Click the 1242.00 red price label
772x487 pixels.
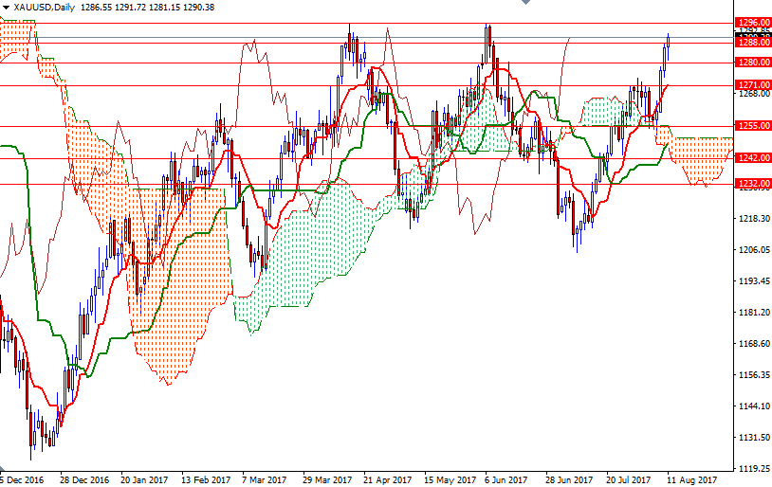click(752, 157)
